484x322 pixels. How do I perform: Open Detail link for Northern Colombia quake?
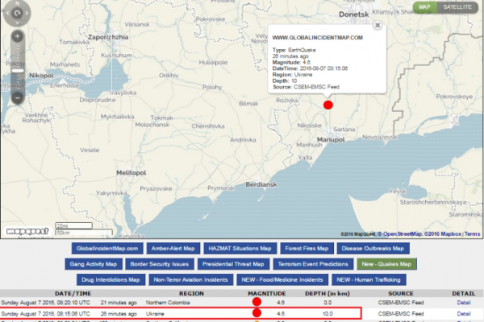click(463, 302)
